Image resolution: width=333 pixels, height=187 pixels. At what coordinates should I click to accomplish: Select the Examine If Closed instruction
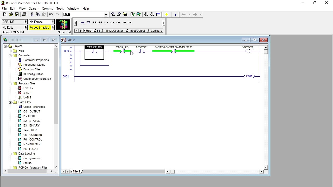[94, 22]
